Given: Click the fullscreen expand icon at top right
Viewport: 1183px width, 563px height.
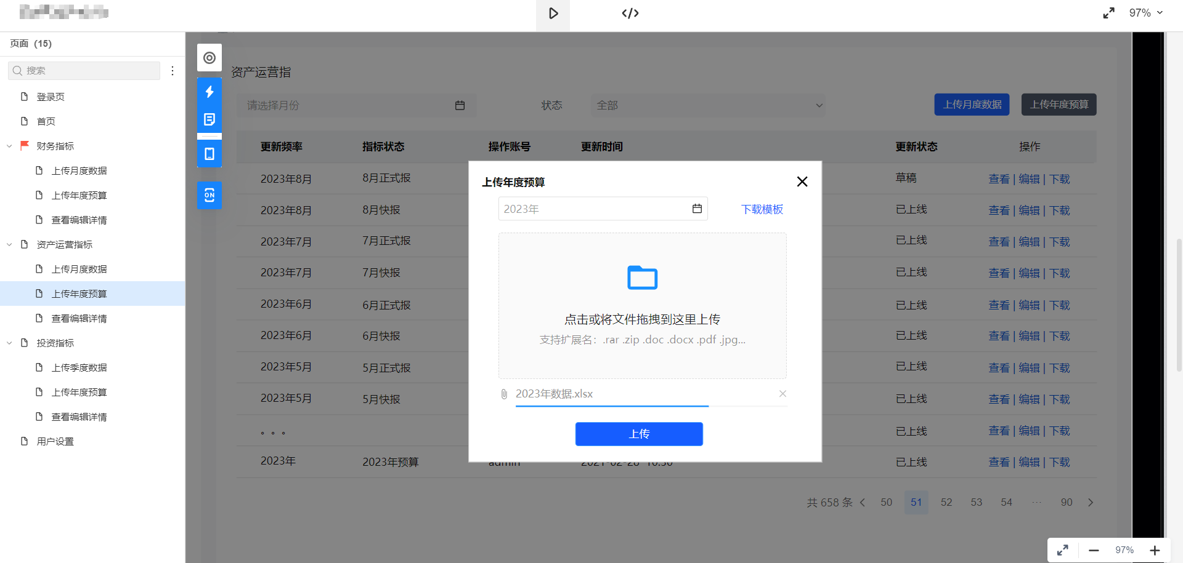Looking at the screenshot, I should pyautogui.click(x=1108, y=13).
